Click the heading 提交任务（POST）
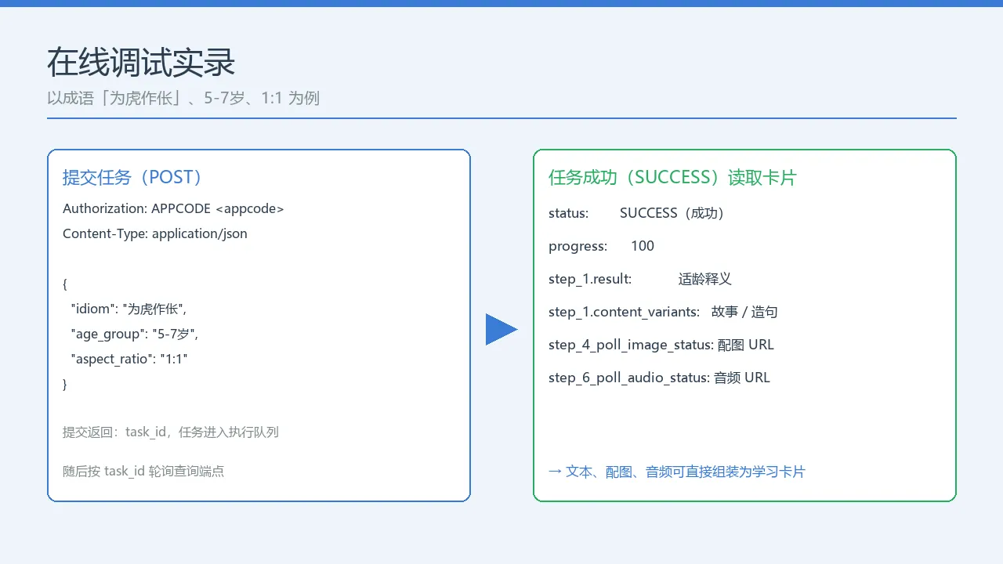This screenshot has height=564, width=1003. click(132, 178)
